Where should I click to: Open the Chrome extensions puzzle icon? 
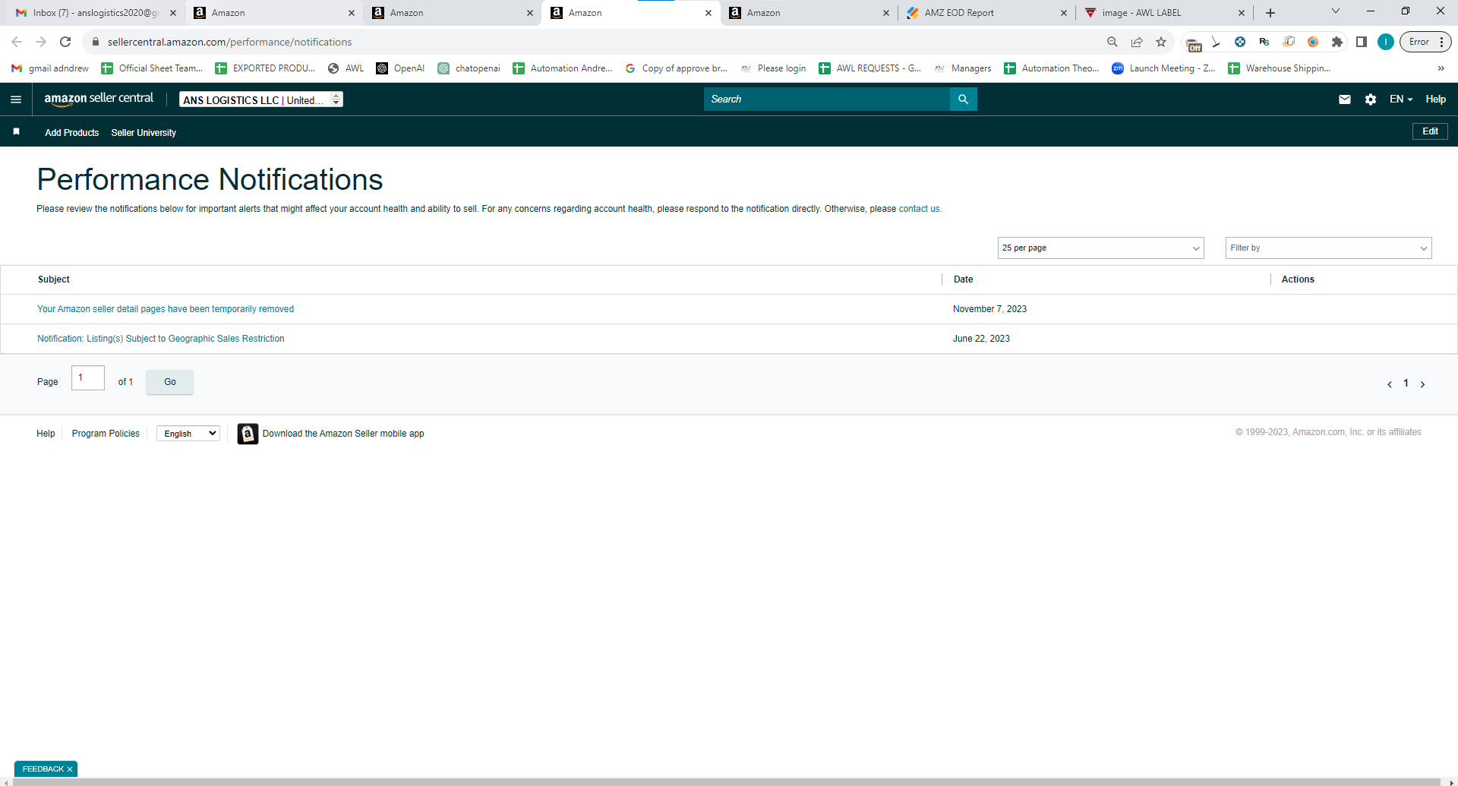(x=1336, y=42)
